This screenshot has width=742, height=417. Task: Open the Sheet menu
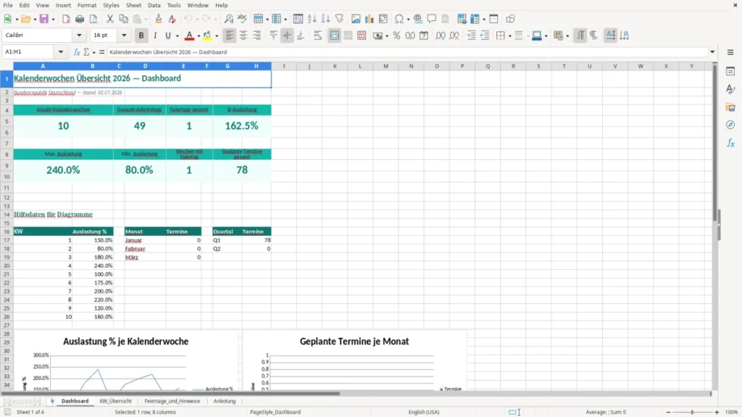[133, 5]
